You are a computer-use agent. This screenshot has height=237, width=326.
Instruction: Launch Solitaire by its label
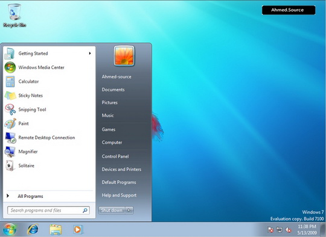click(x=27, y=165)
